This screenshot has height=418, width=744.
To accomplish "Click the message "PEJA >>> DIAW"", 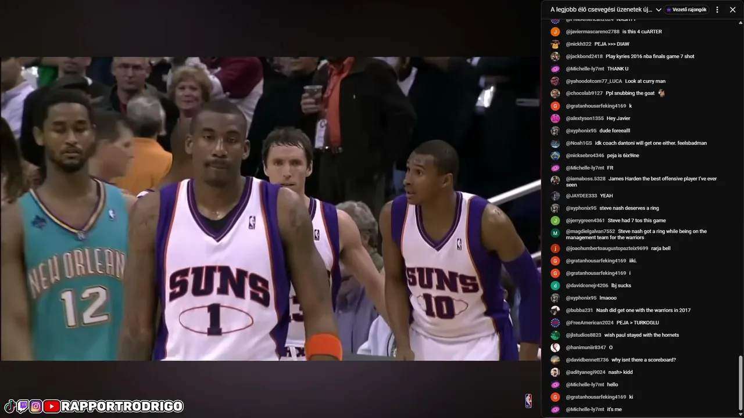I will point(612,44).
